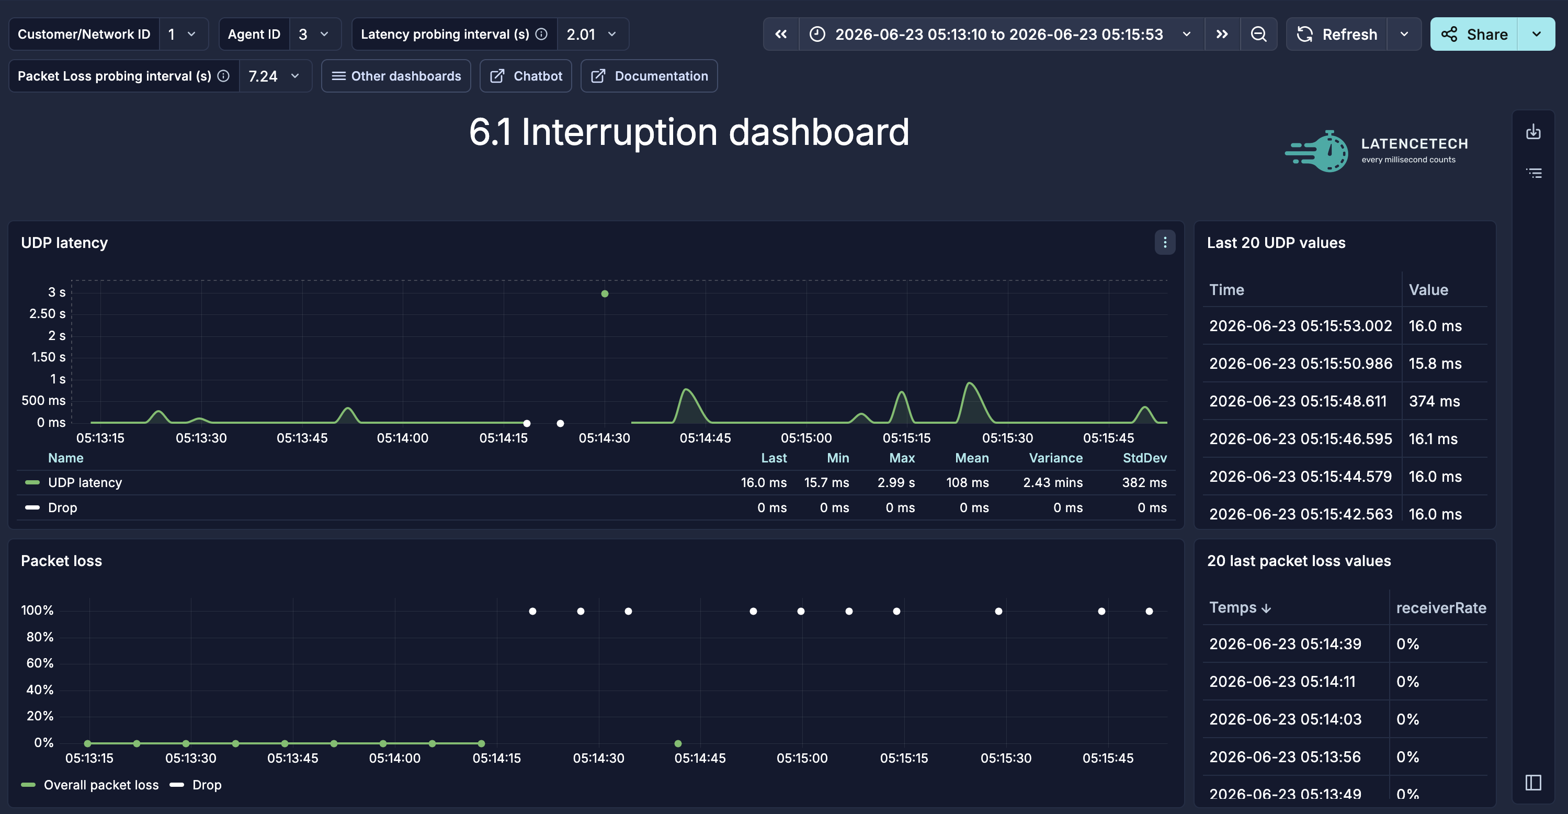Click the Last 20 UDP values title

(x=1276, y=243)
